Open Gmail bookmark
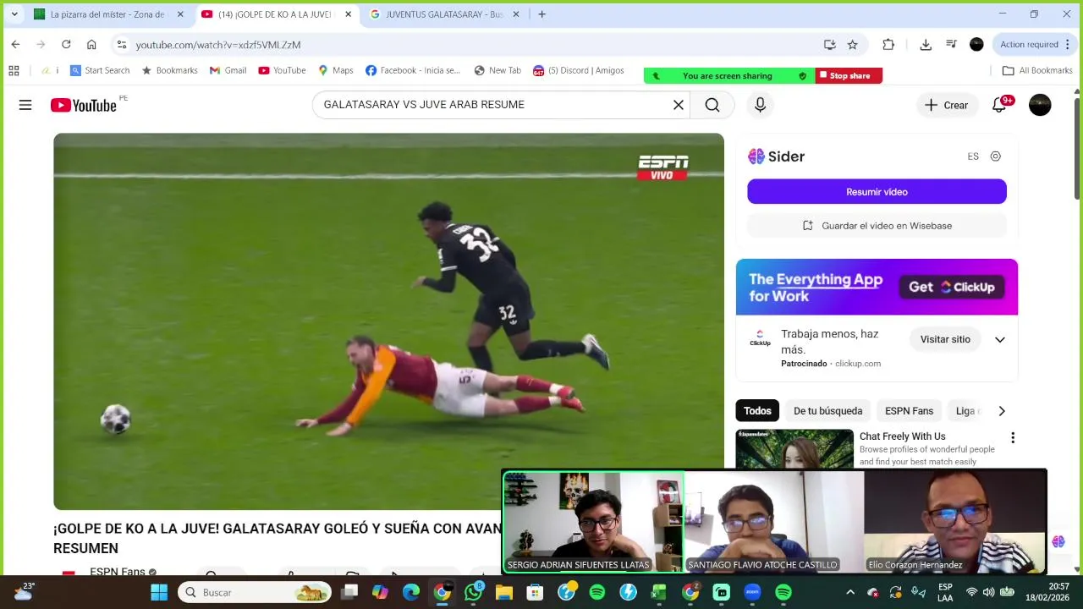The image size is (1083, 609). tap(228, 70)
